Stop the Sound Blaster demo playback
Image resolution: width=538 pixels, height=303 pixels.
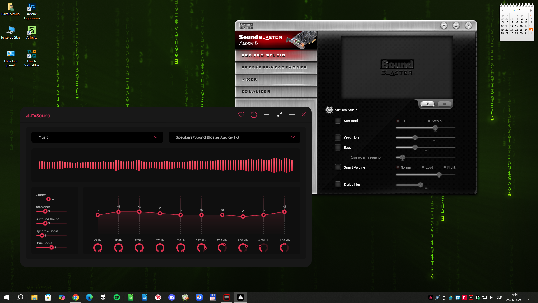[x=444, y=104]
